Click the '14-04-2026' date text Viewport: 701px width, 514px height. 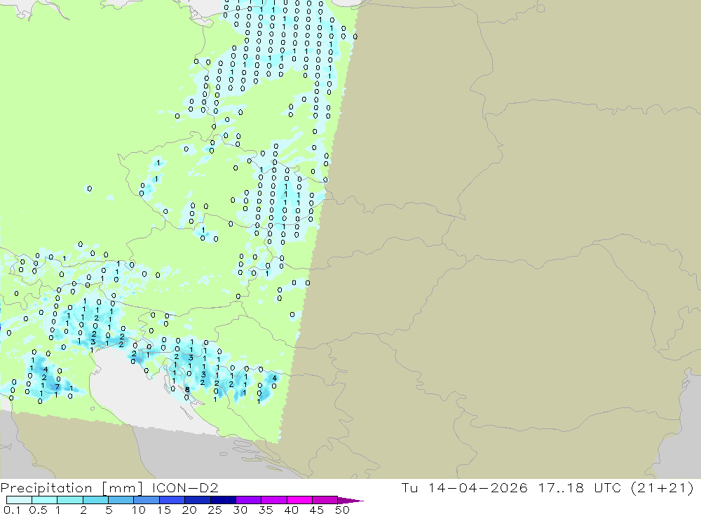point(478,487)
